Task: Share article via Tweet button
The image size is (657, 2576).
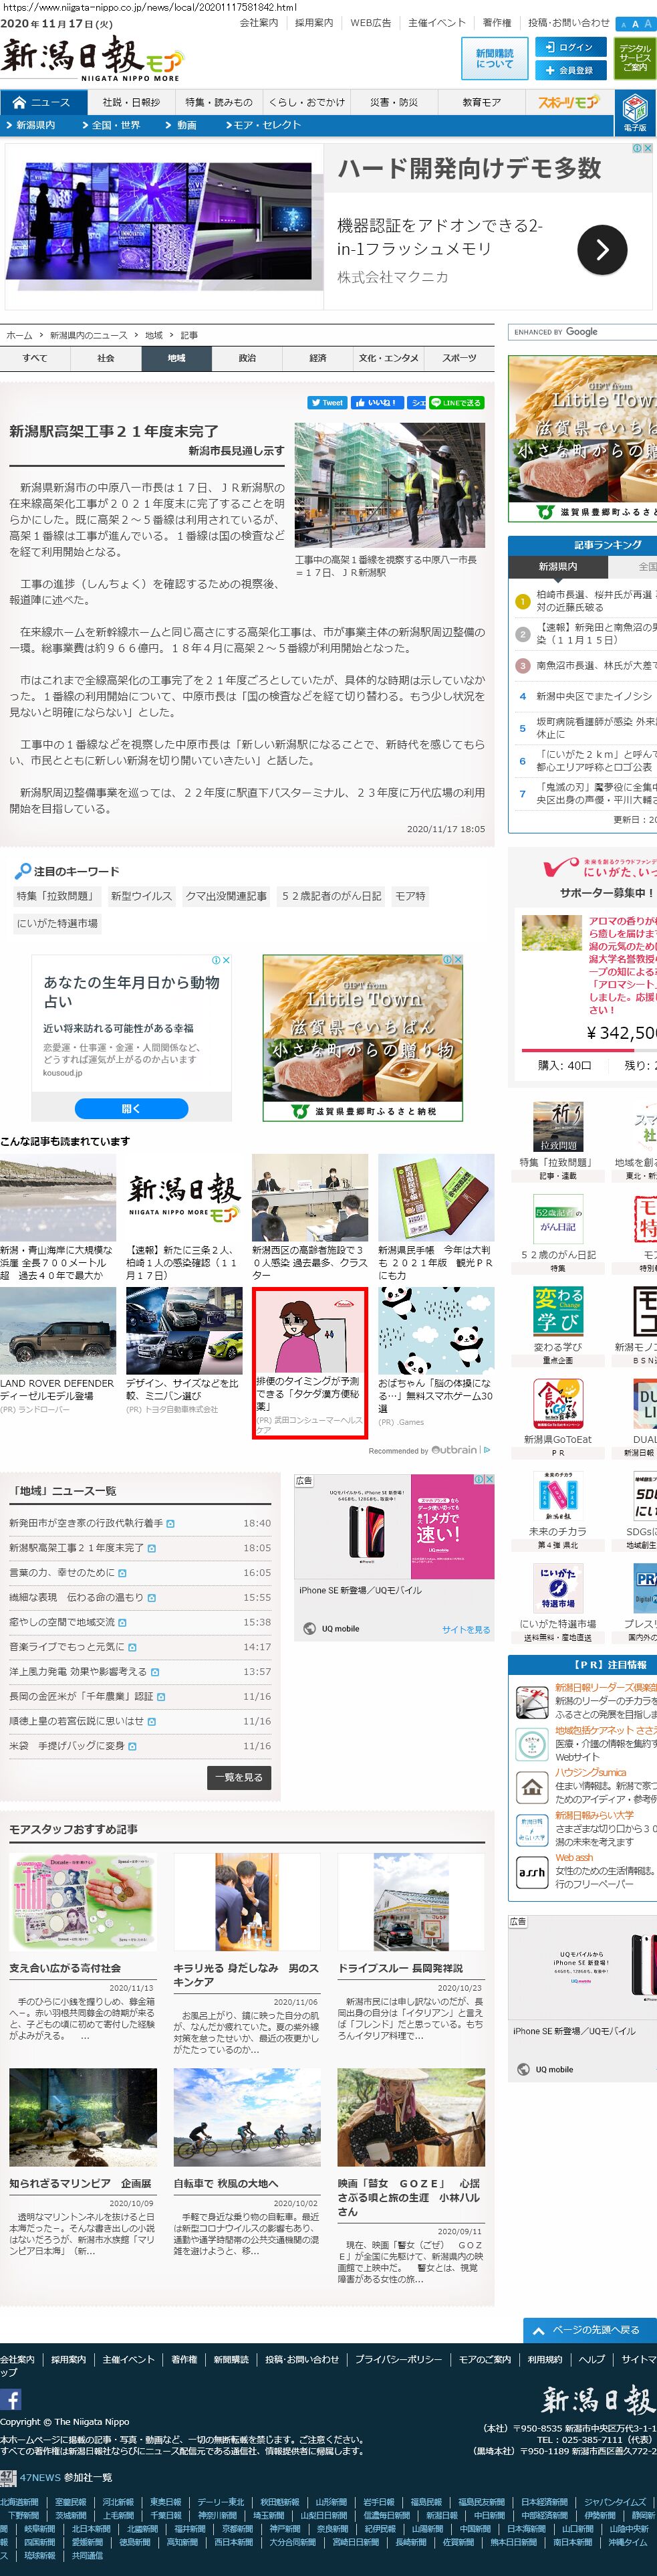Action: [327, 403]
